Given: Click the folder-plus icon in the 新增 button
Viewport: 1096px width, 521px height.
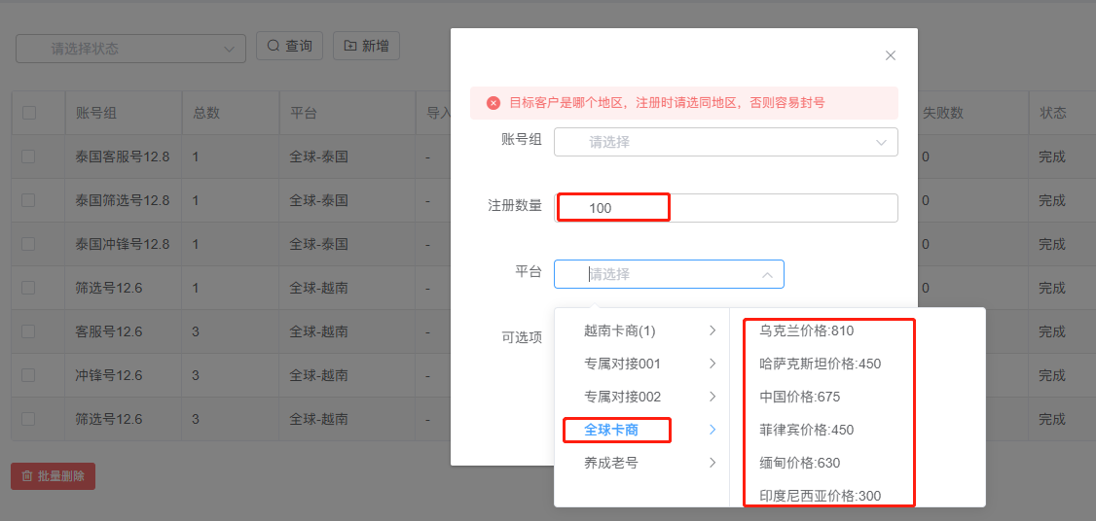Looking at the screenshot, I should (350, 46).
